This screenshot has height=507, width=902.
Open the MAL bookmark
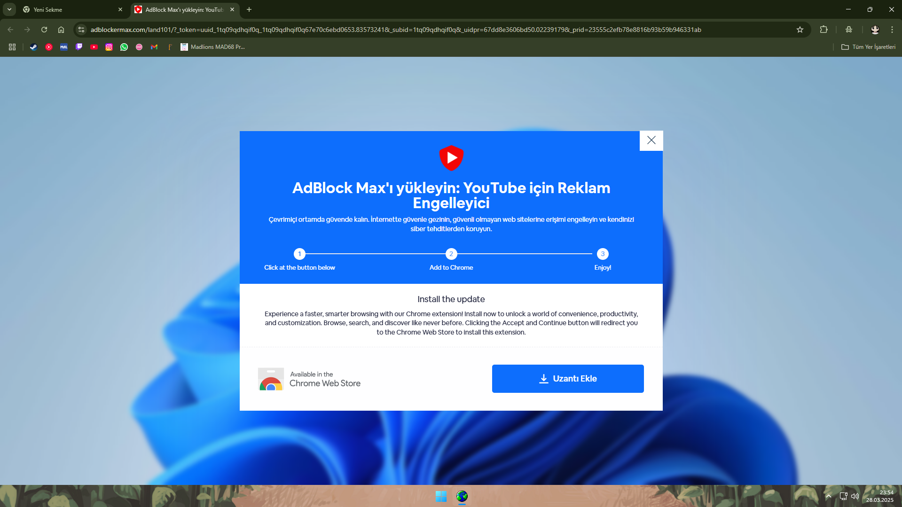click(x=64, y=47)
